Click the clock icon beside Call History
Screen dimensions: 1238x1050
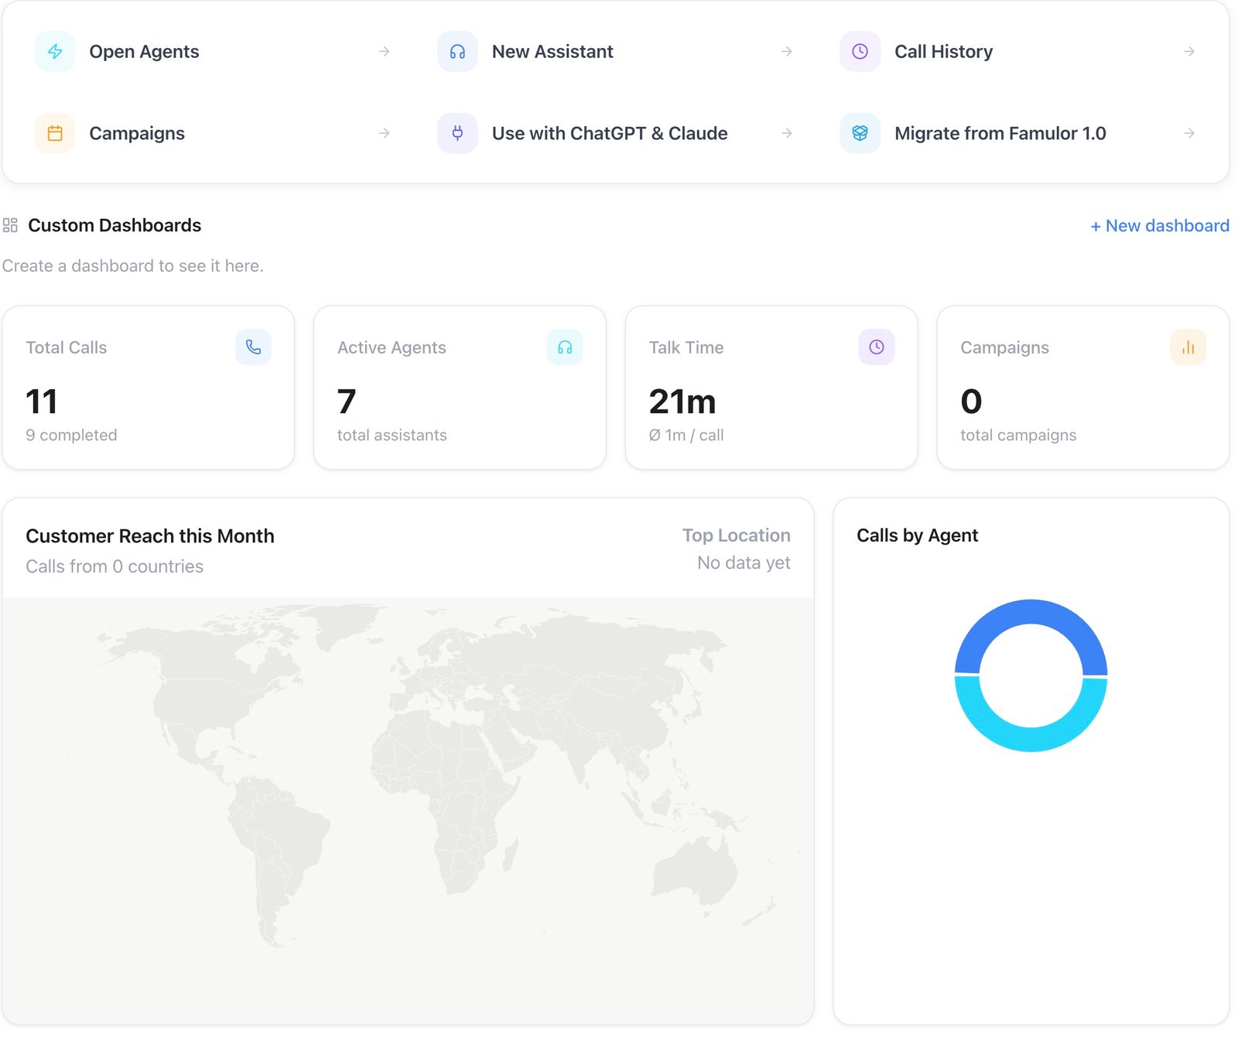point(860,52)
